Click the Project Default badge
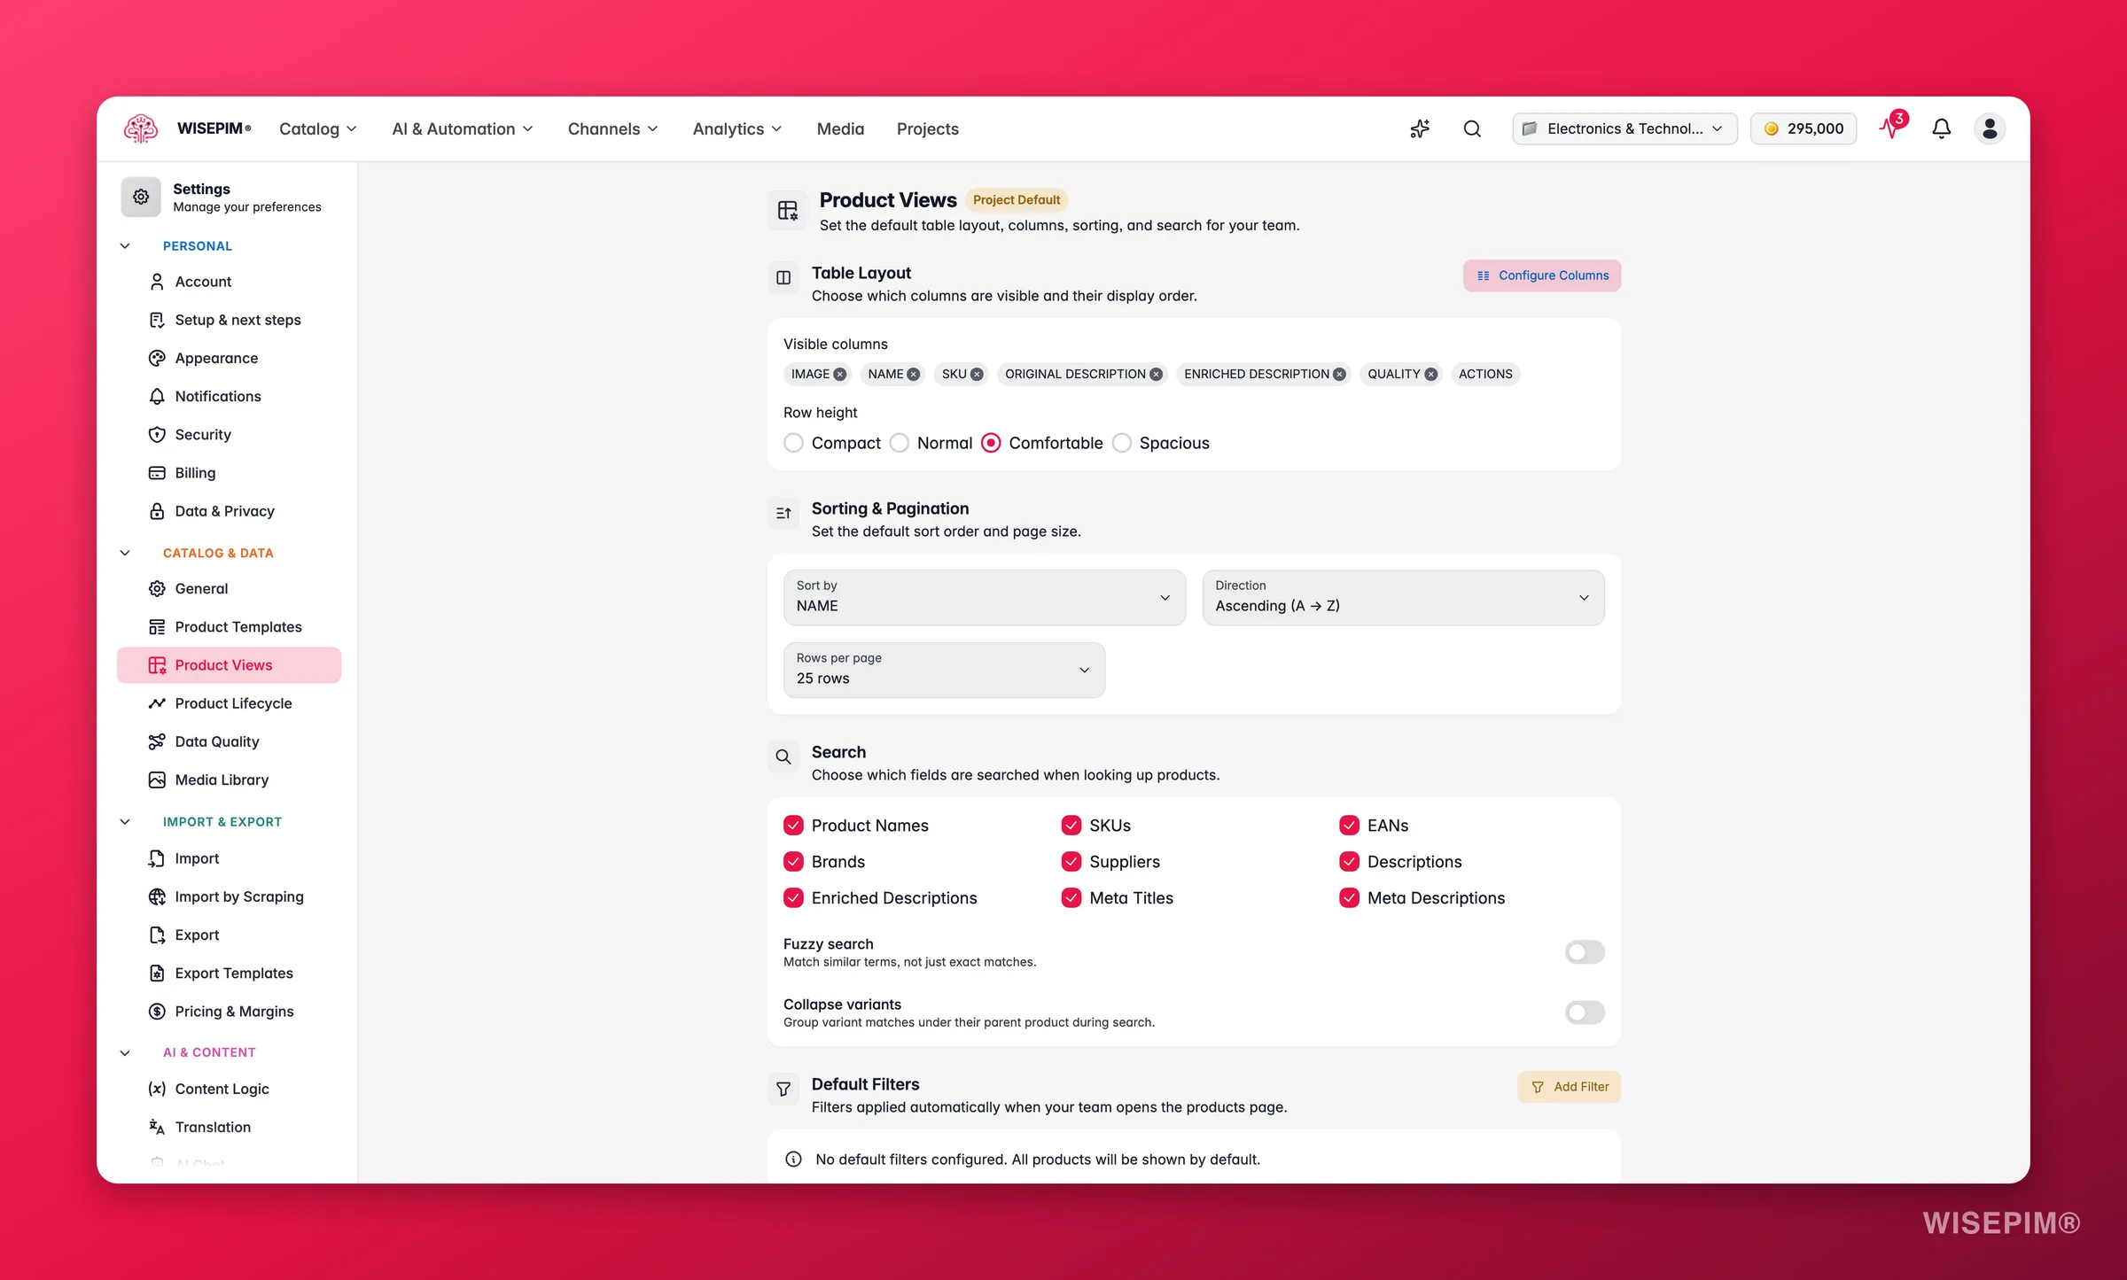This screenshot has width=2127, height=1280. click(1017, 200)
